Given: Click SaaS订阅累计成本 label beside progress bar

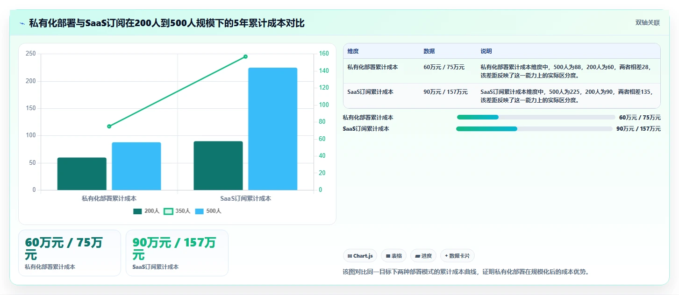Looking at the screenshot, I should (366, 129).
